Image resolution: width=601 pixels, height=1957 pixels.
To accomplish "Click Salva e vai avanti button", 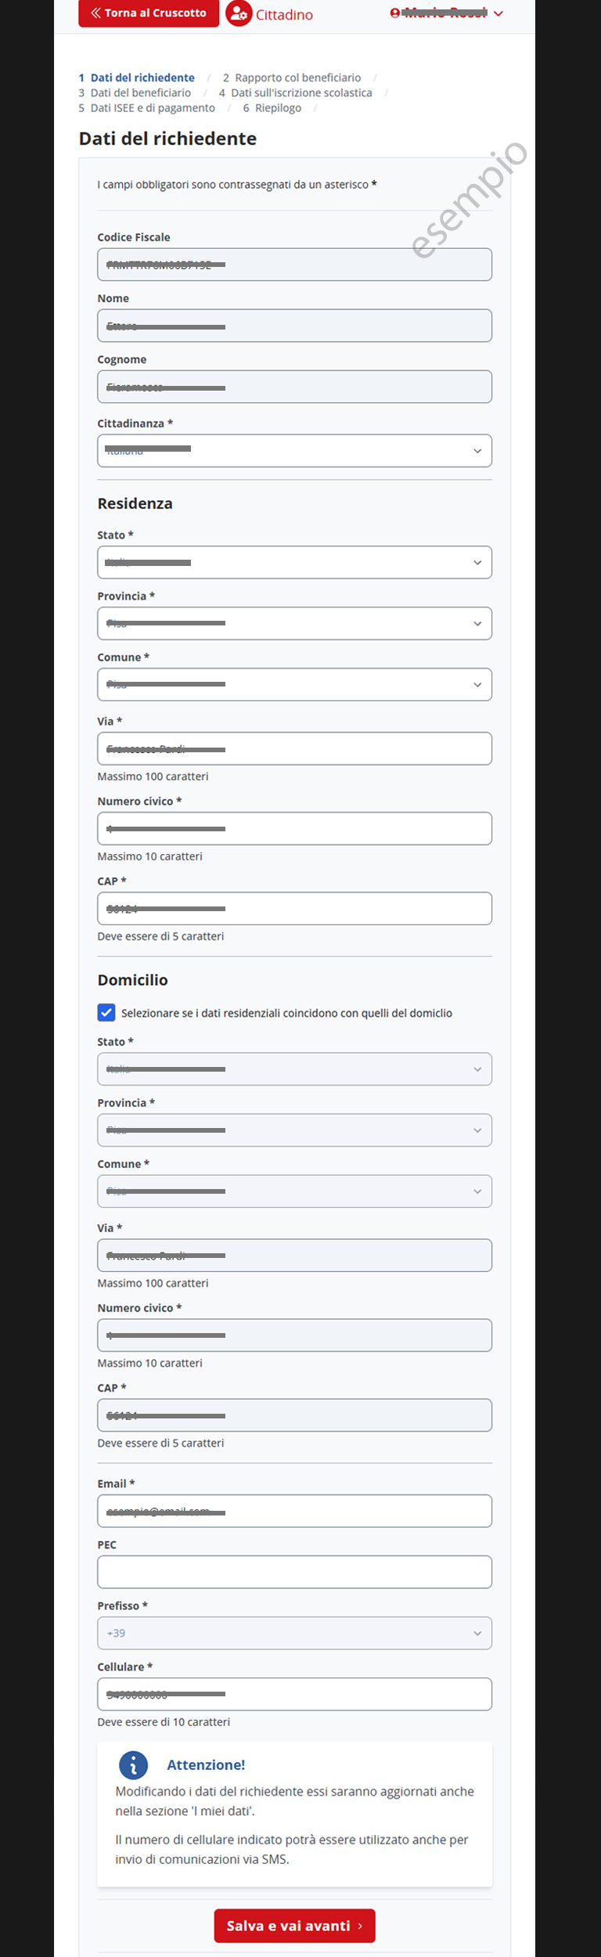I will pyautogui.click(x=294, y=1926).
